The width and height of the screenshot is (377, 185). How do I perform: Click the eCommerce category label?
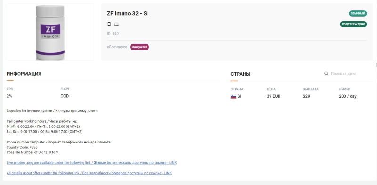click(117, 47)
